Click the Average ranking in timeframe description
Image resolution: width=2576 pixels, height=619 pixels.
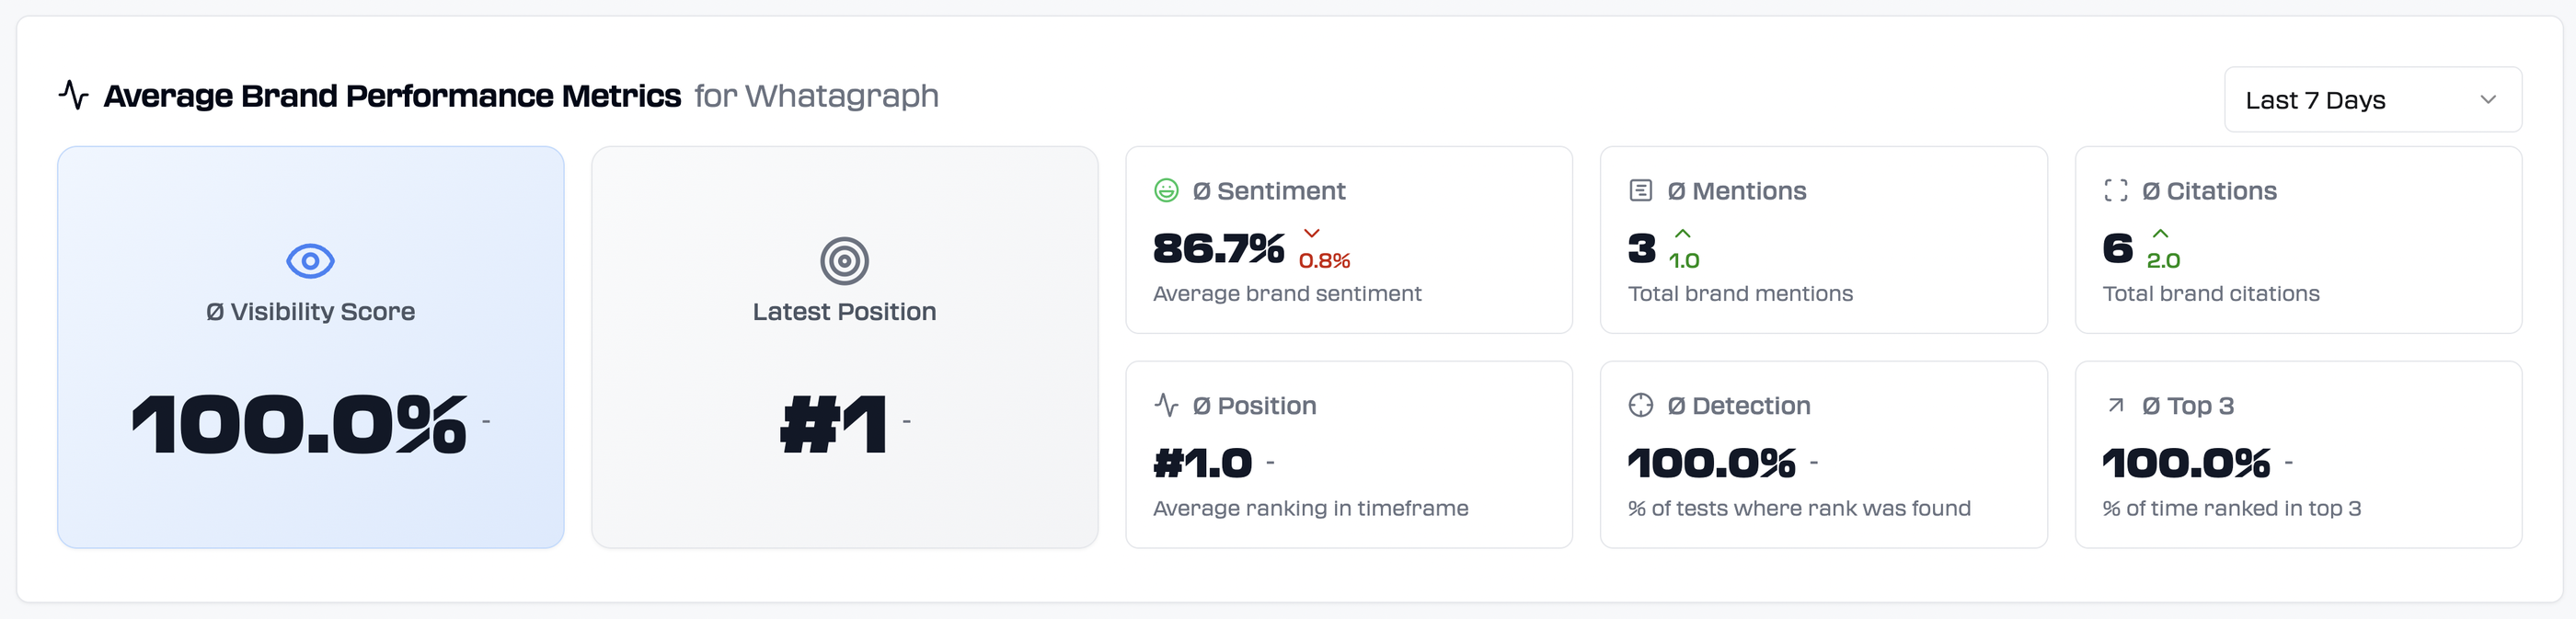click(1310, 508)
